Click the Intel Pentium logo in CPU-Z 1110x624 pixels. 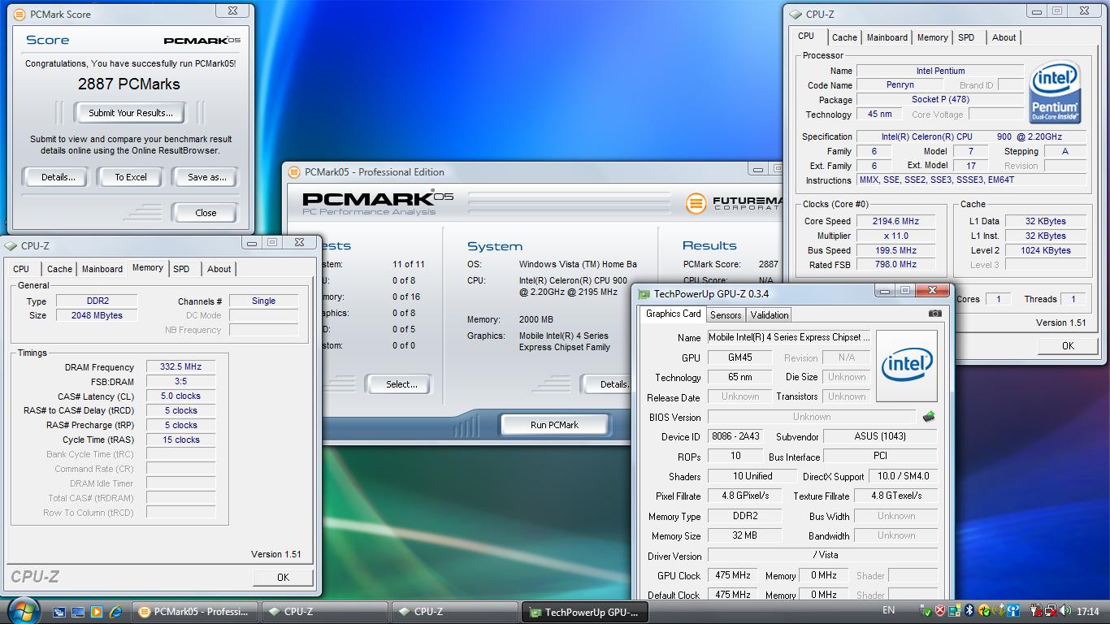pyautogui.click(x=1054, y=93)
